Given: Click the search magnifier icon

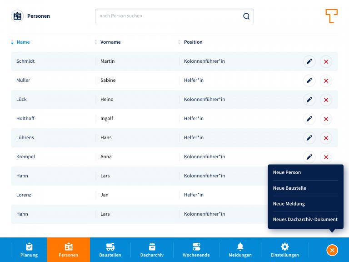Looking at the screenshot, I should (x=246, y=16).
